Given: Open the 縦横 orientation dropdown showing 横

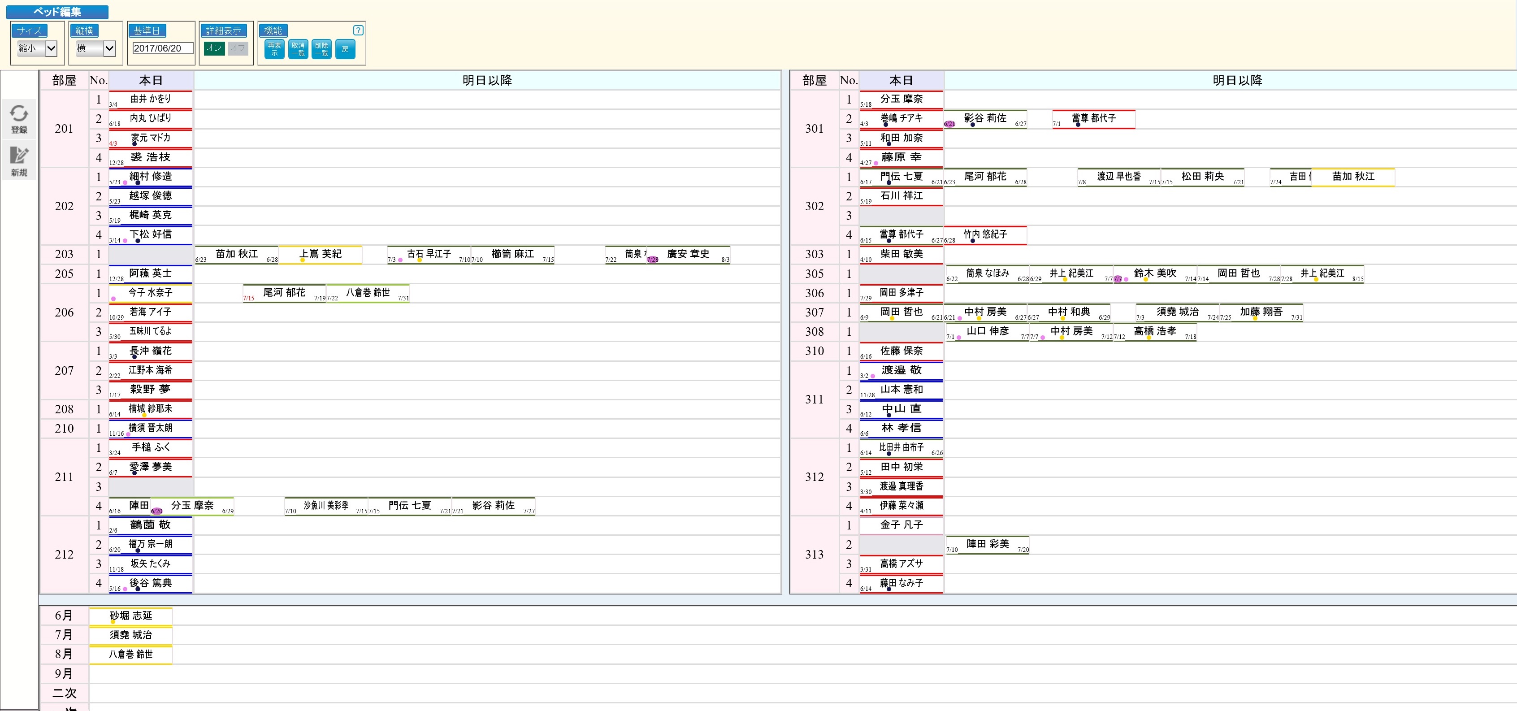Looking at the screenshot, I should pyautogui.click(x=95, y=48).
